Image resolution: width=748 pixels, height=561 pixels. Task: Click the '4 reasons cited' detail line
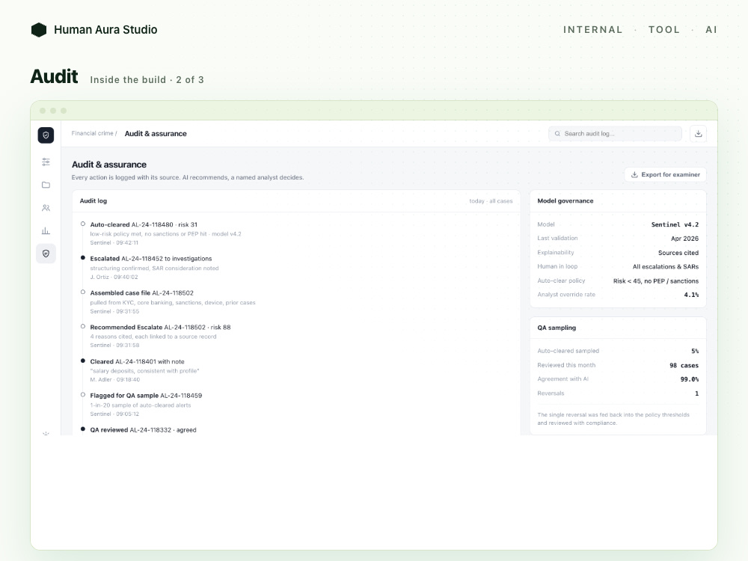click(153, 337)
